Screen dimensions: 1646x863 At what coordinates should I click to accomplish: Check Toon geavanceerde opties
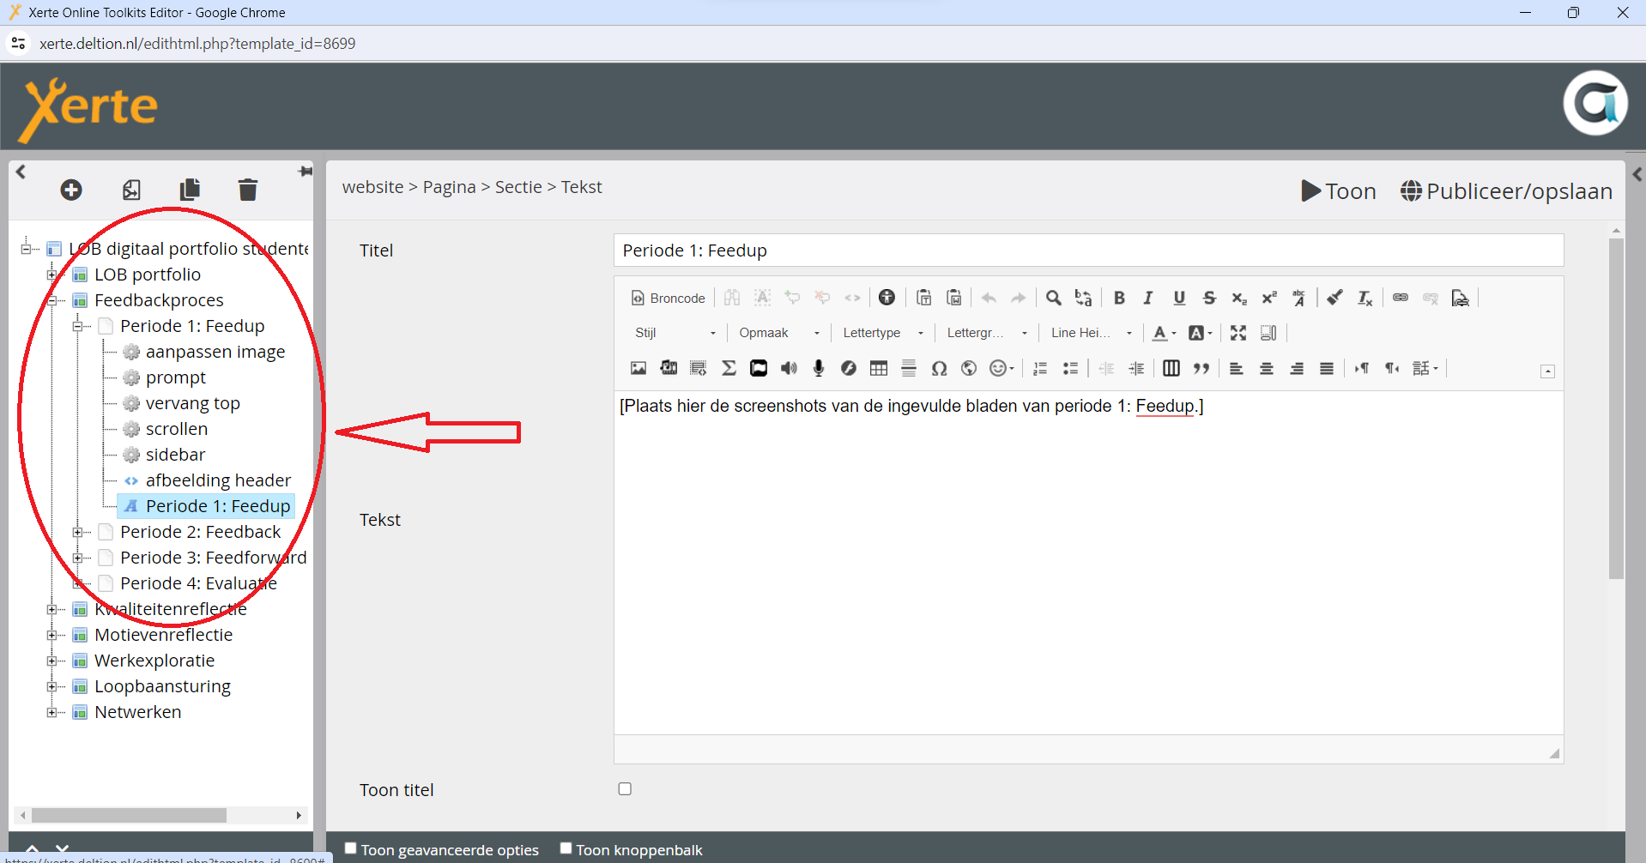pos(351,848)
